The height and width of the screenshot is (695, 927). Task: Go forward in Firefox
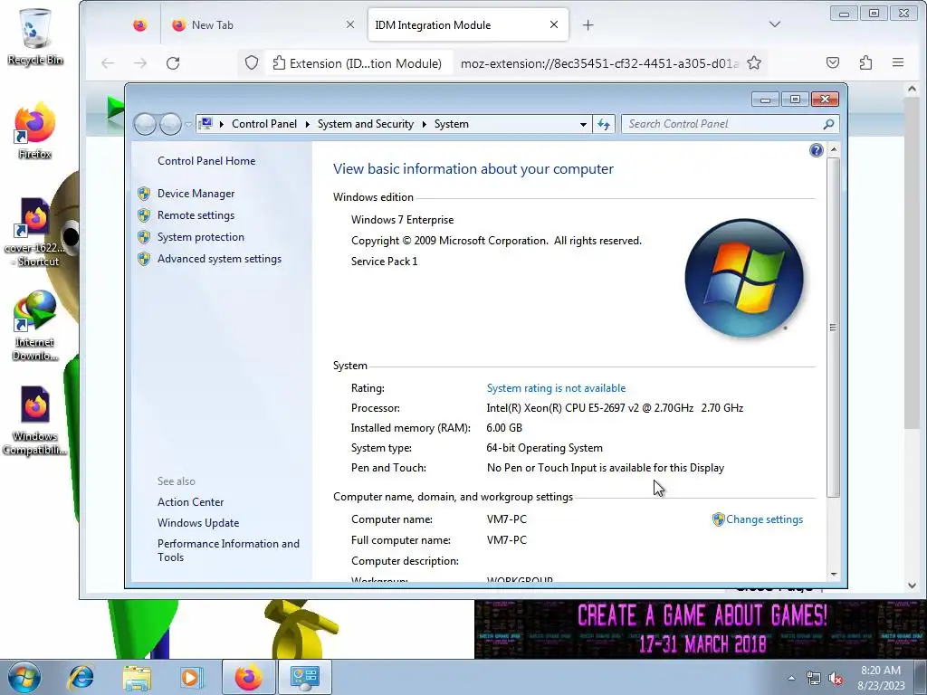(140, 62)
